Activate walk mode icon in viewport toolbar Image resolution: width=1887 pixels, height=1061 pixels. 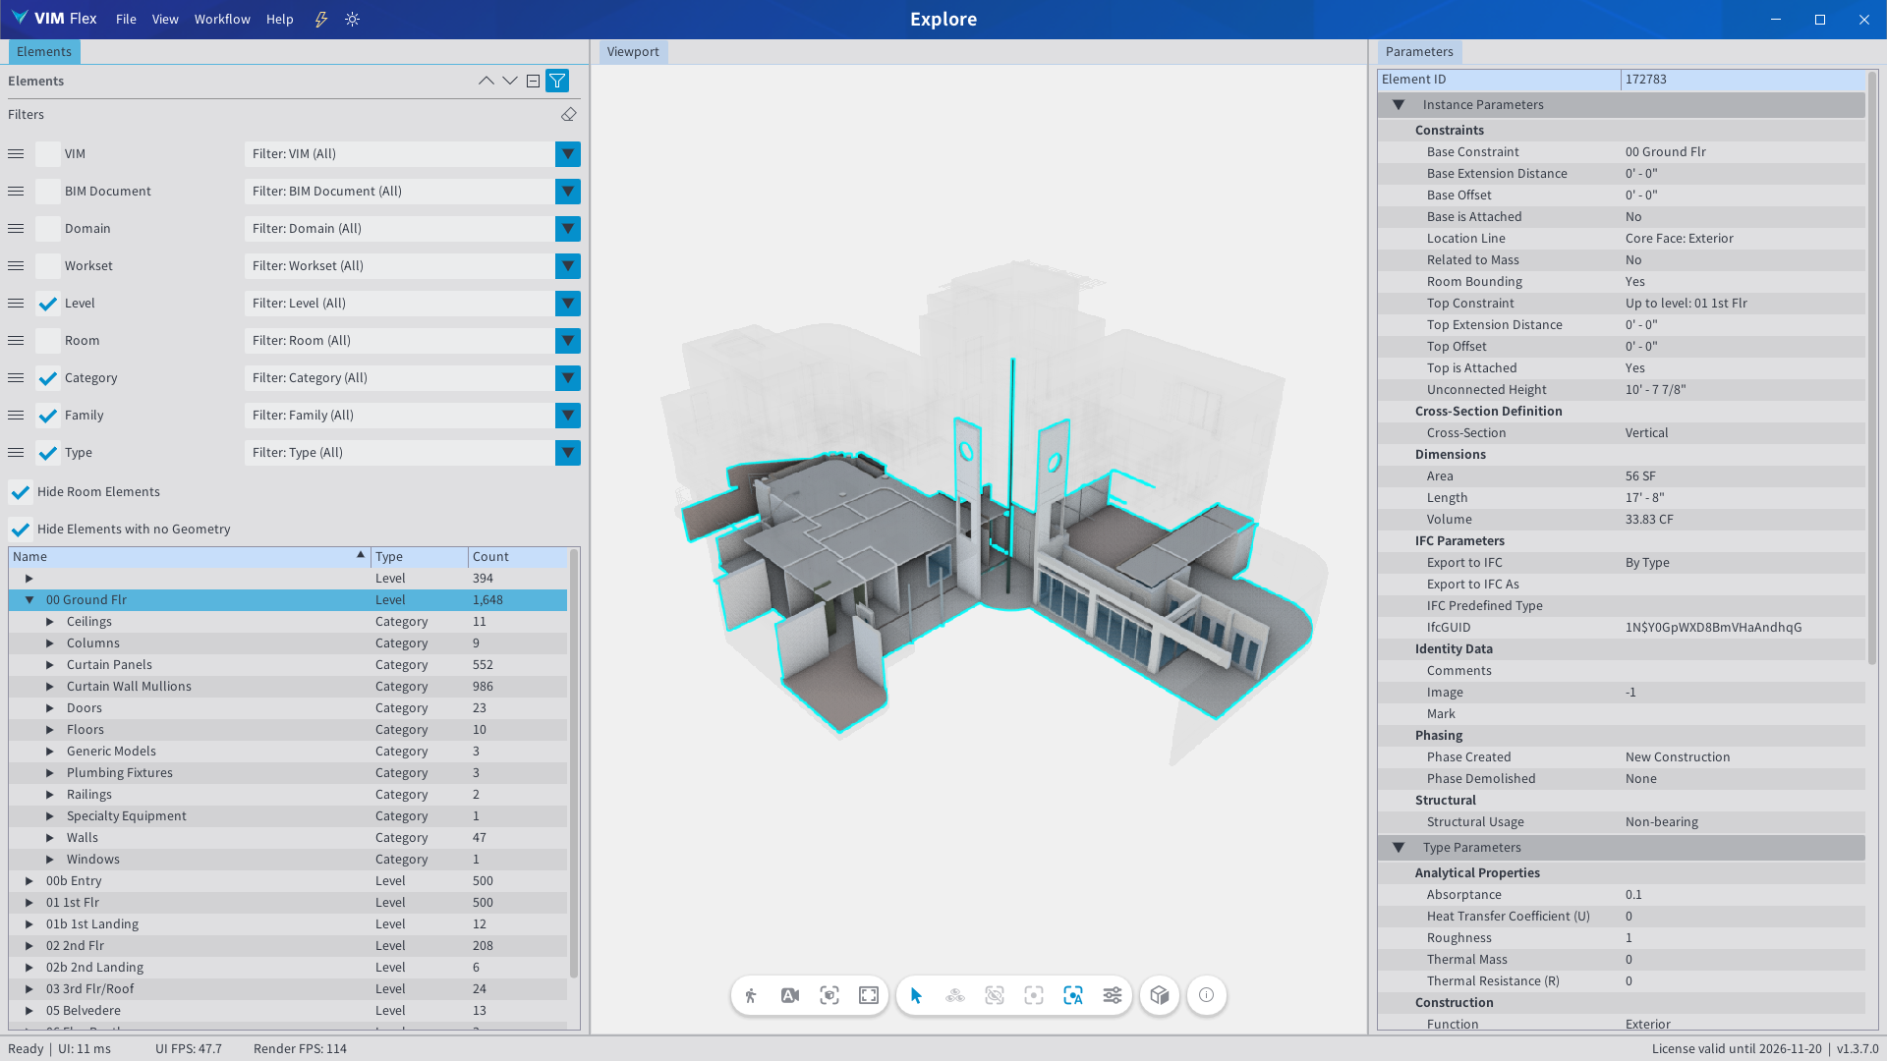(x=751, y=995)
